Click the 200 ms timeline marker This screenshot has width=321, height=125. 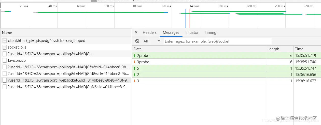click(x=280, y=6)
